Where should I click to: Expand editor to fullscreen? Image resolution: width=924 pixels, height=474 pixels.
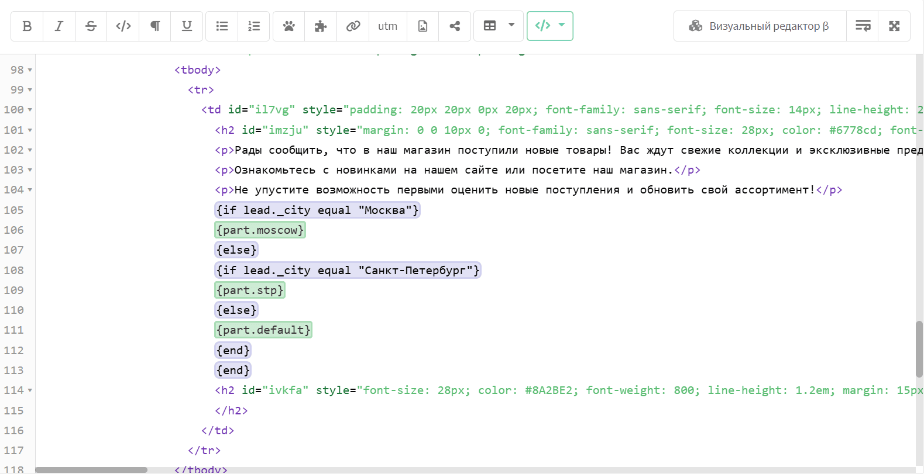tap(894, 26)
